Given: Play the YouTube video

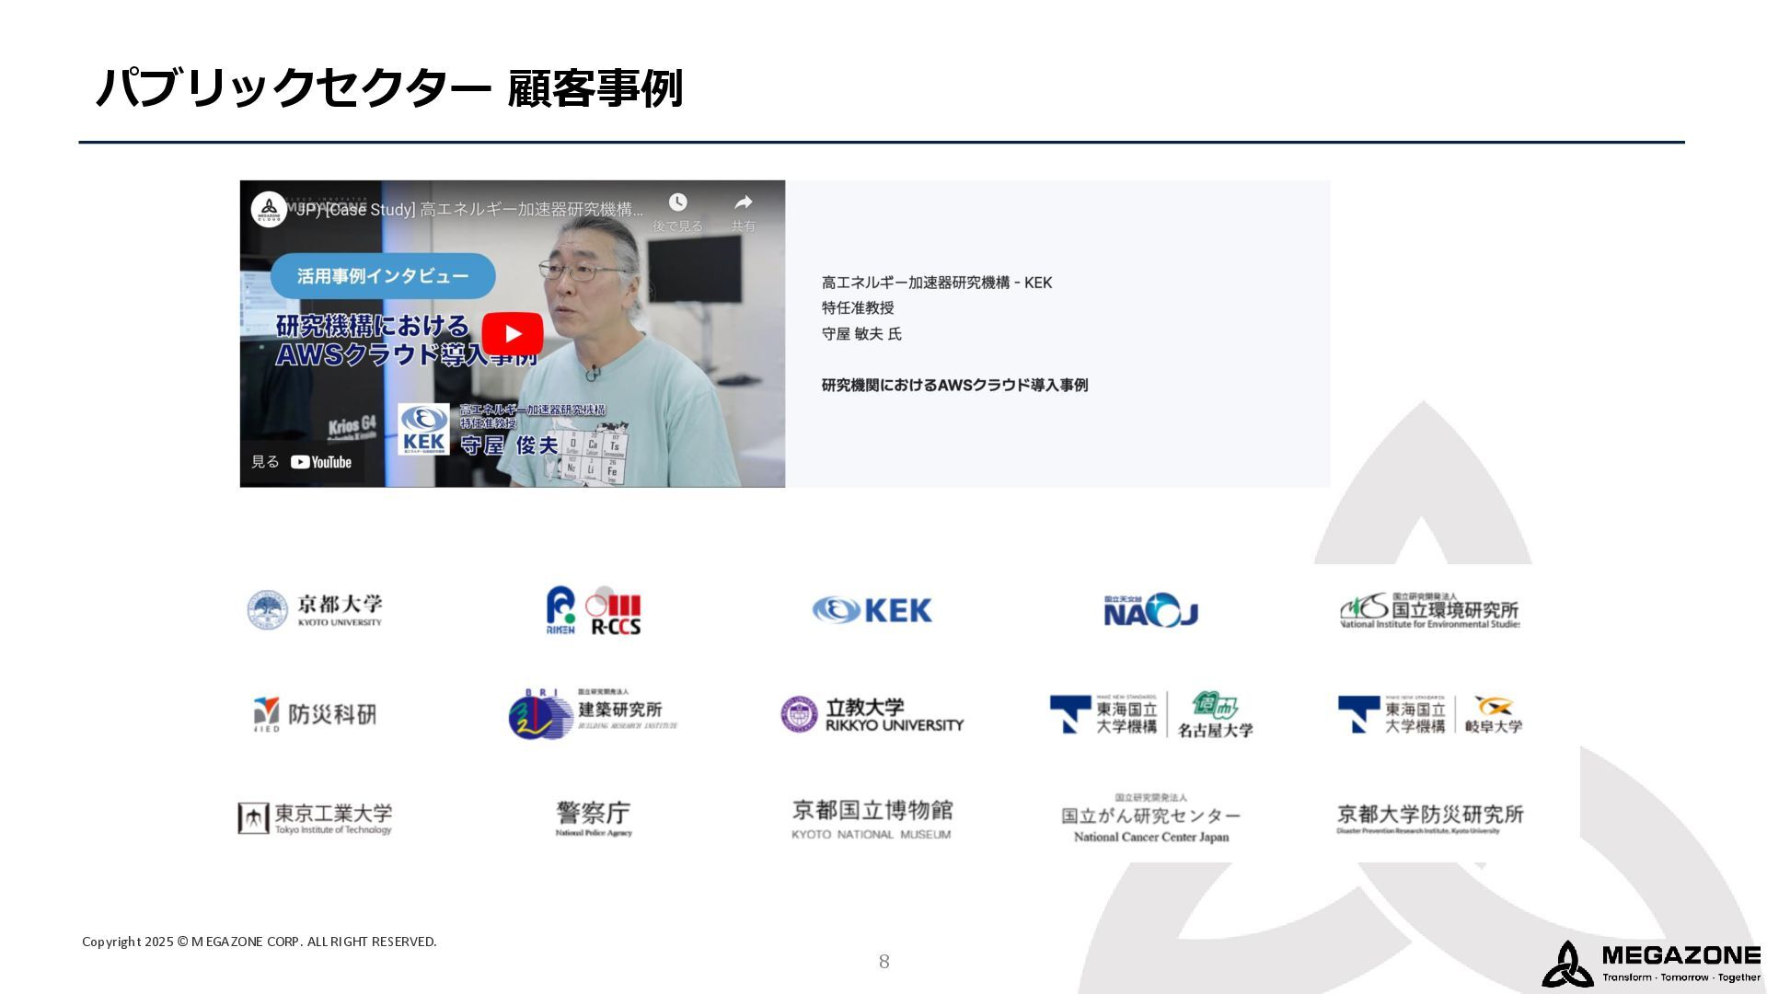Looking at the screenshot, I should [513, 334].
